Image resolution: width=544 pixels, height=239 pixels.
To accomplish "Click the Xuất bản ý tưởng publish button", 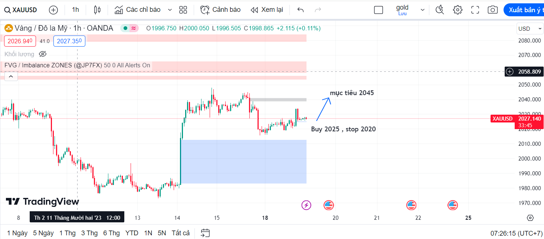I will (x=524, y=10).
